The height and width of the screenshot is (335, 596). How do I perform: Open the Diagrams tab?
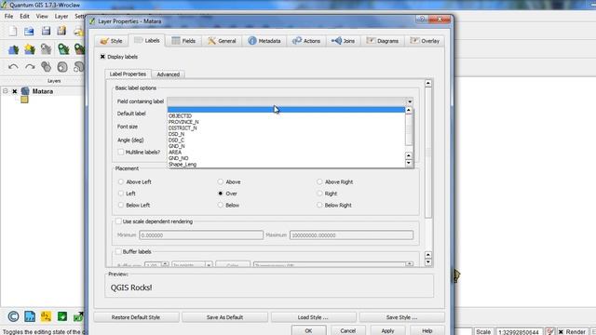[x=383, y=41]
